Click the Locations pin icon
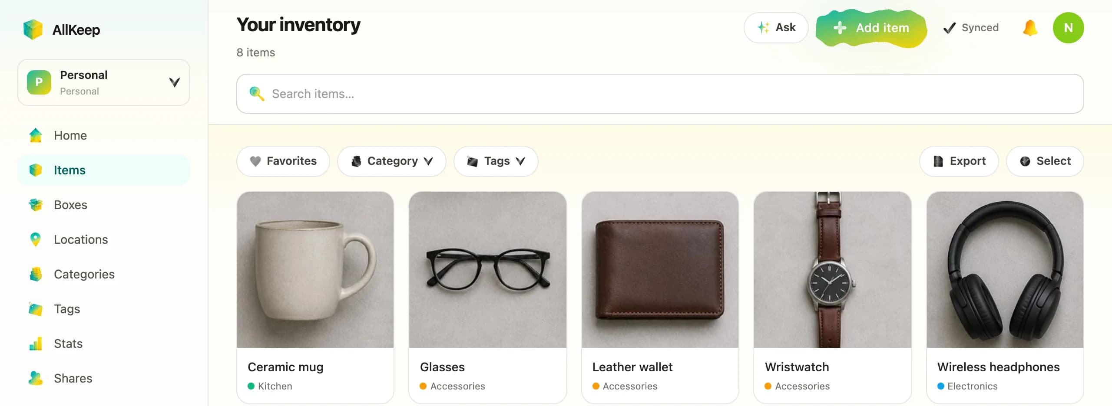 [x=36, y=239]
